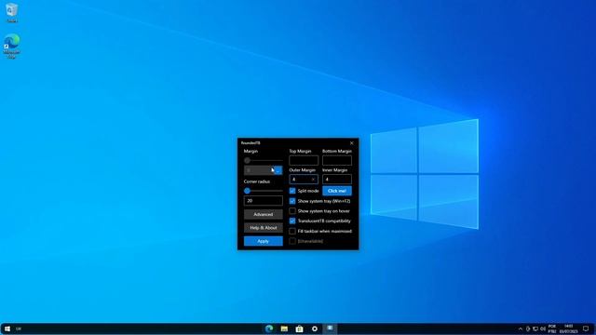The width and height of the screenshot is (596, 335).
Task: Switch the POR input language indicator
Action: (x=552, y=328)
